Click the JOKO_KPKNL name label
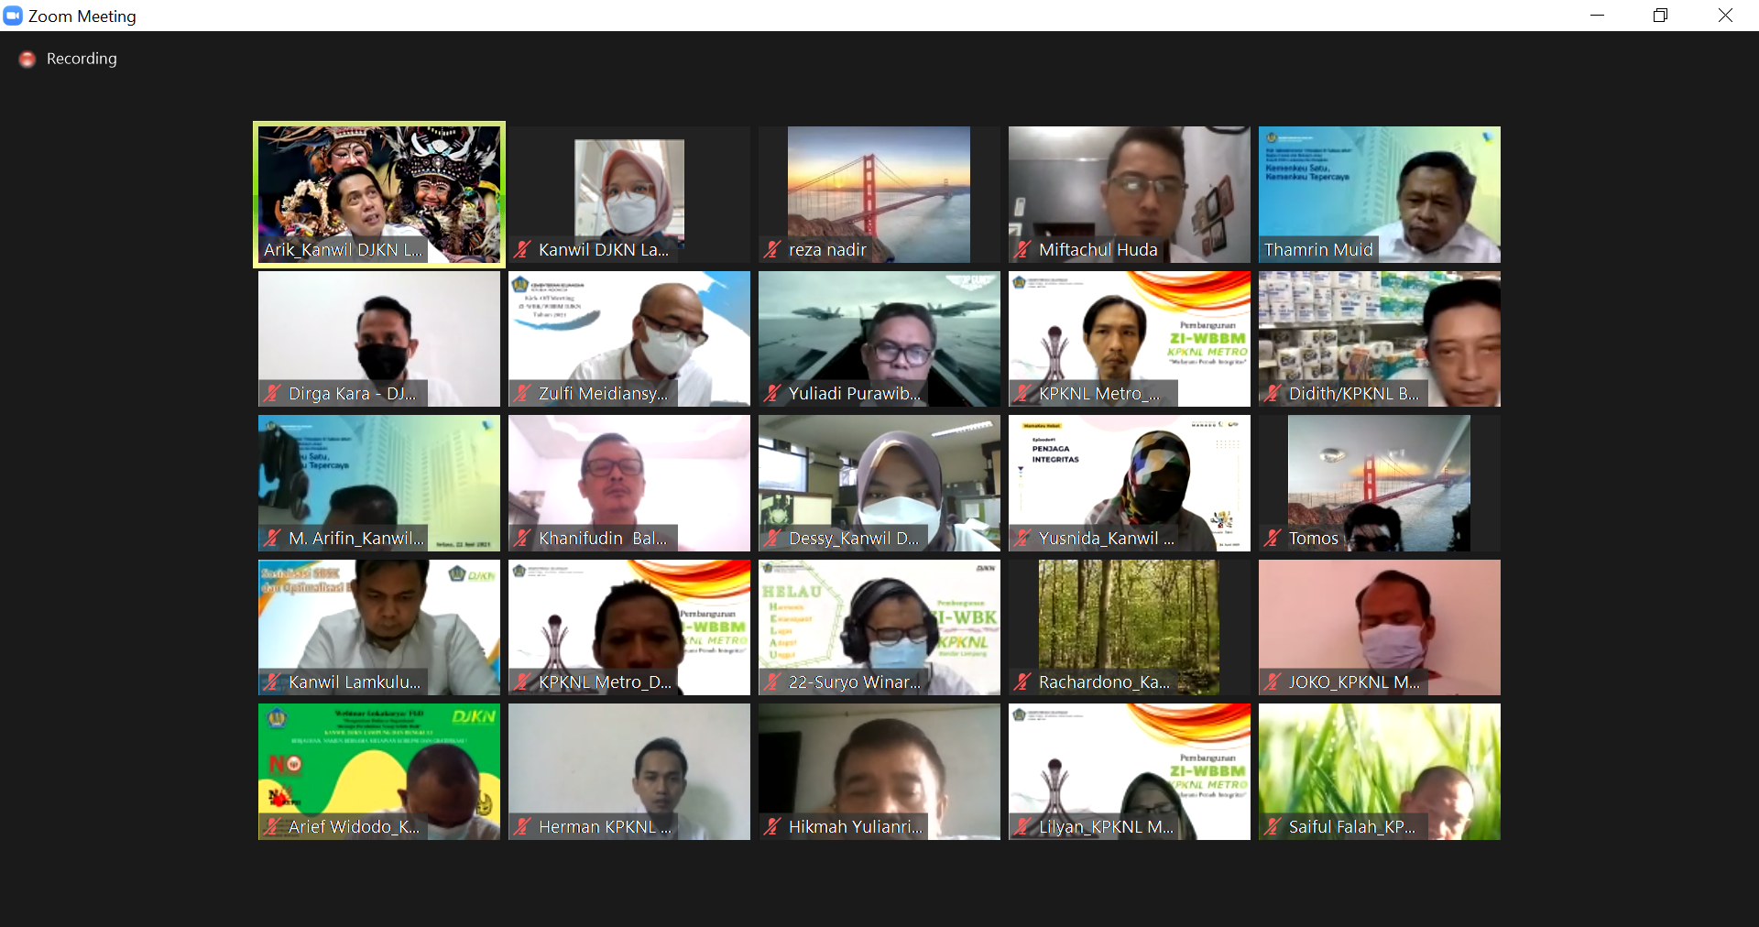The image size is (1759, 927). tap(1353, 682)
